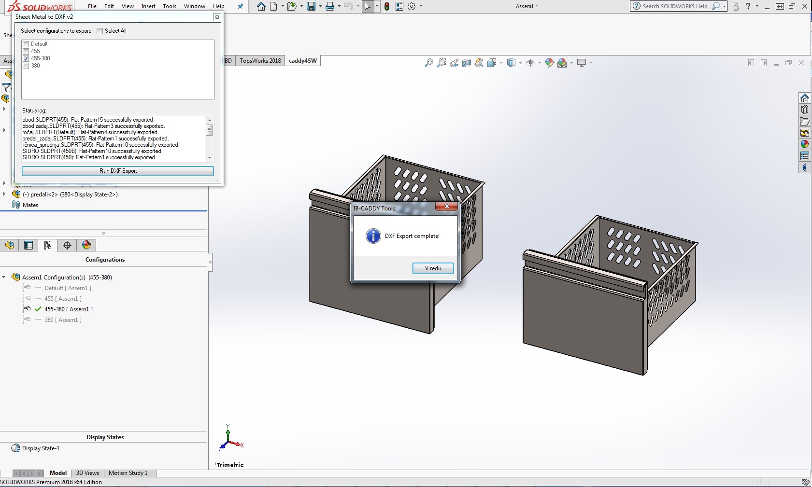812x487 pixels.
Task: Open the DisplayManager color-ball tab icon
Action: [86, 245]
